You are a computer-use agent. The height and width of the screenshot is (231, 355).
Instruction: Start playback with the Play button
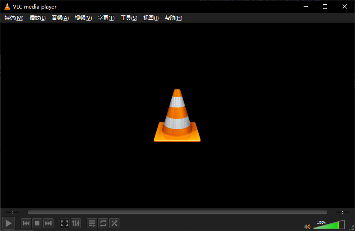9,223
